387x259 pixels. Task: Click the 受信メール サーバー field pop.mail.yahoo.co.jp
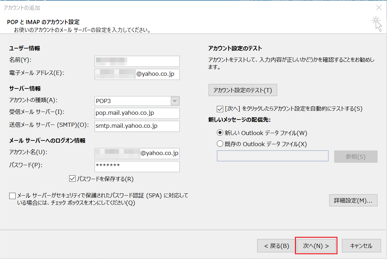point(137,113)
